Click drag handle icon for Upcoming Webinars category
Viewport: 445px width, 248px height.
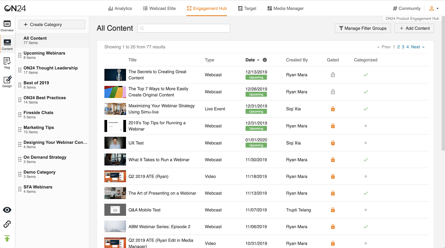[20, 55]
